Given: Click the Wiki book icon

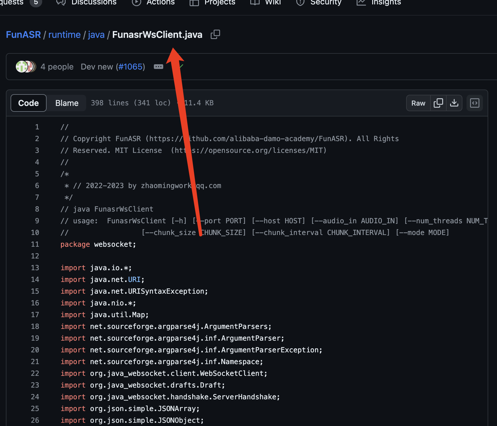Looking at the screenshot, I should 255,2.
